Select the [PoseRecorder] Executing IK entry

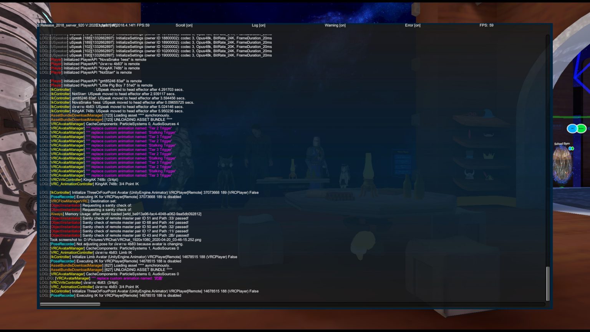(x=111, y=196)
